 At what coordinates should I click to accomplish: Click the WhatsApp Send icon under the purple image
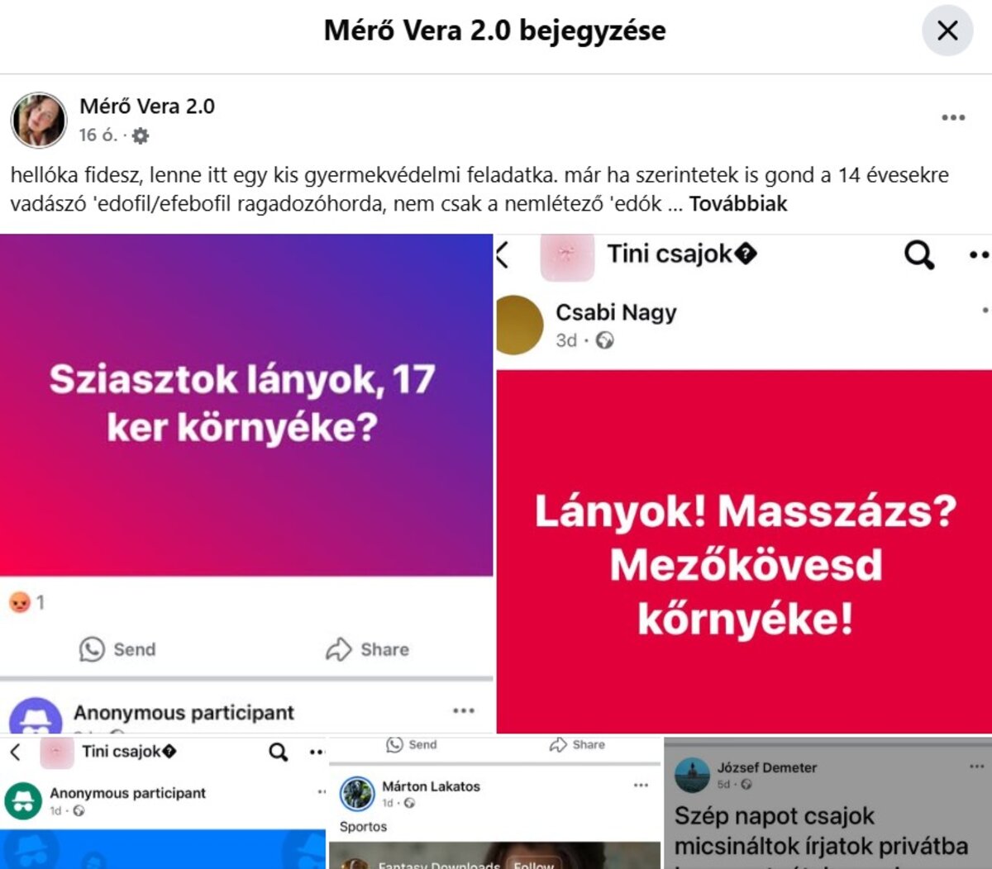(x=92, y=649)
